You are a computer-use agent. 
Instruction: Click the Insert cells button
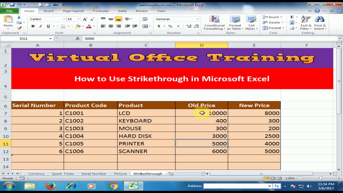click(x=272, y=17)
